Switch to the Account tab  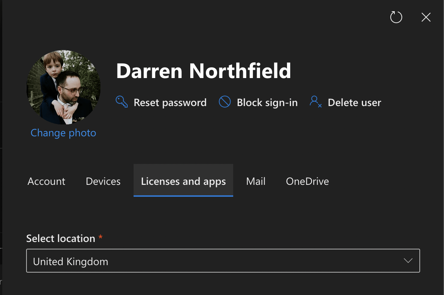47,181
